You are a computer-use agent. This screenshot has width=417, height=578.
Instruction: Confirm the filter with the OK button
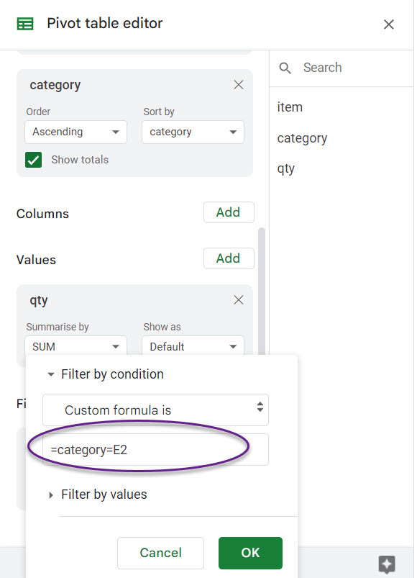pos(249,553)
